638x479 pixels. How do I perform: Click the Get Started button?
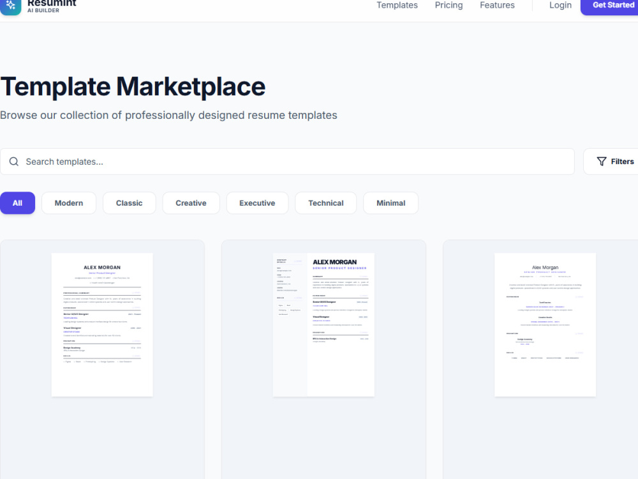[x=609, y=6]
